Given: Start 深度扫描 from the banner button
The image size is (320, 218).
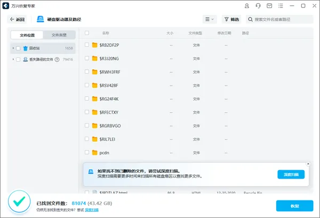Looking at the screenshot, I should 291,174.
